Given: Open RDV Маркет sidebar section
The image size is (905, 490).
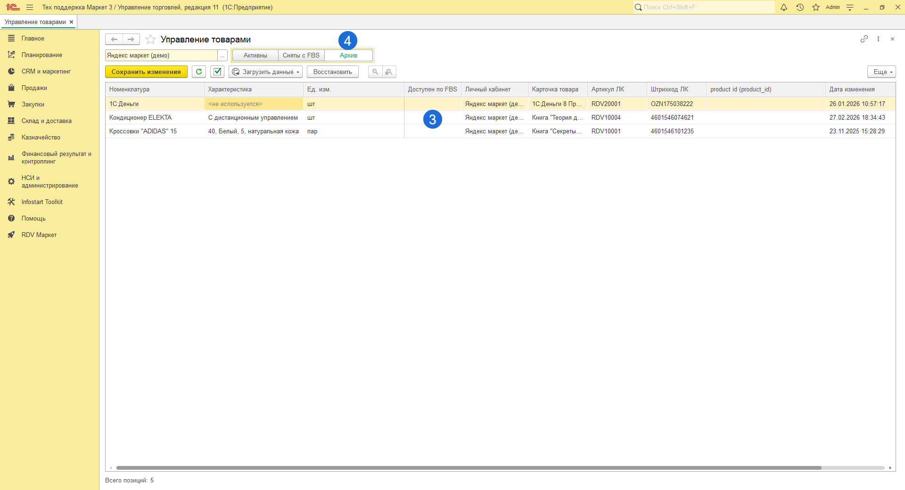Looking at the screenshot, I should pyautogui.click(x=39, y=235).
